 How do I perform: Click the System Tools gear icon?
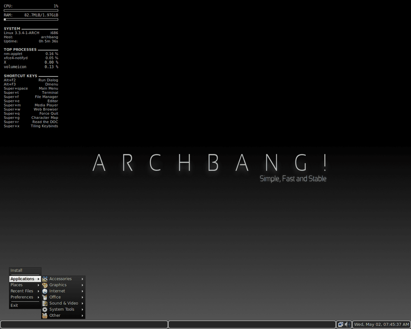point(44,309)
